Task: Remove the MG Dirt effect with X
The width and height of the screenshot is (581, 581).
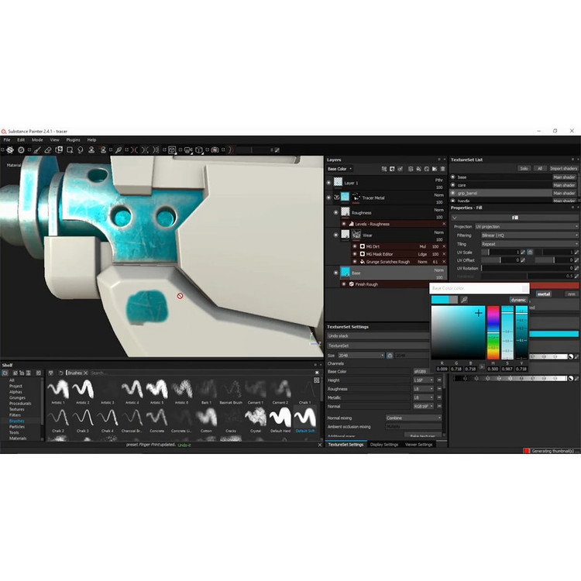Action: click(x=444, y=246)
